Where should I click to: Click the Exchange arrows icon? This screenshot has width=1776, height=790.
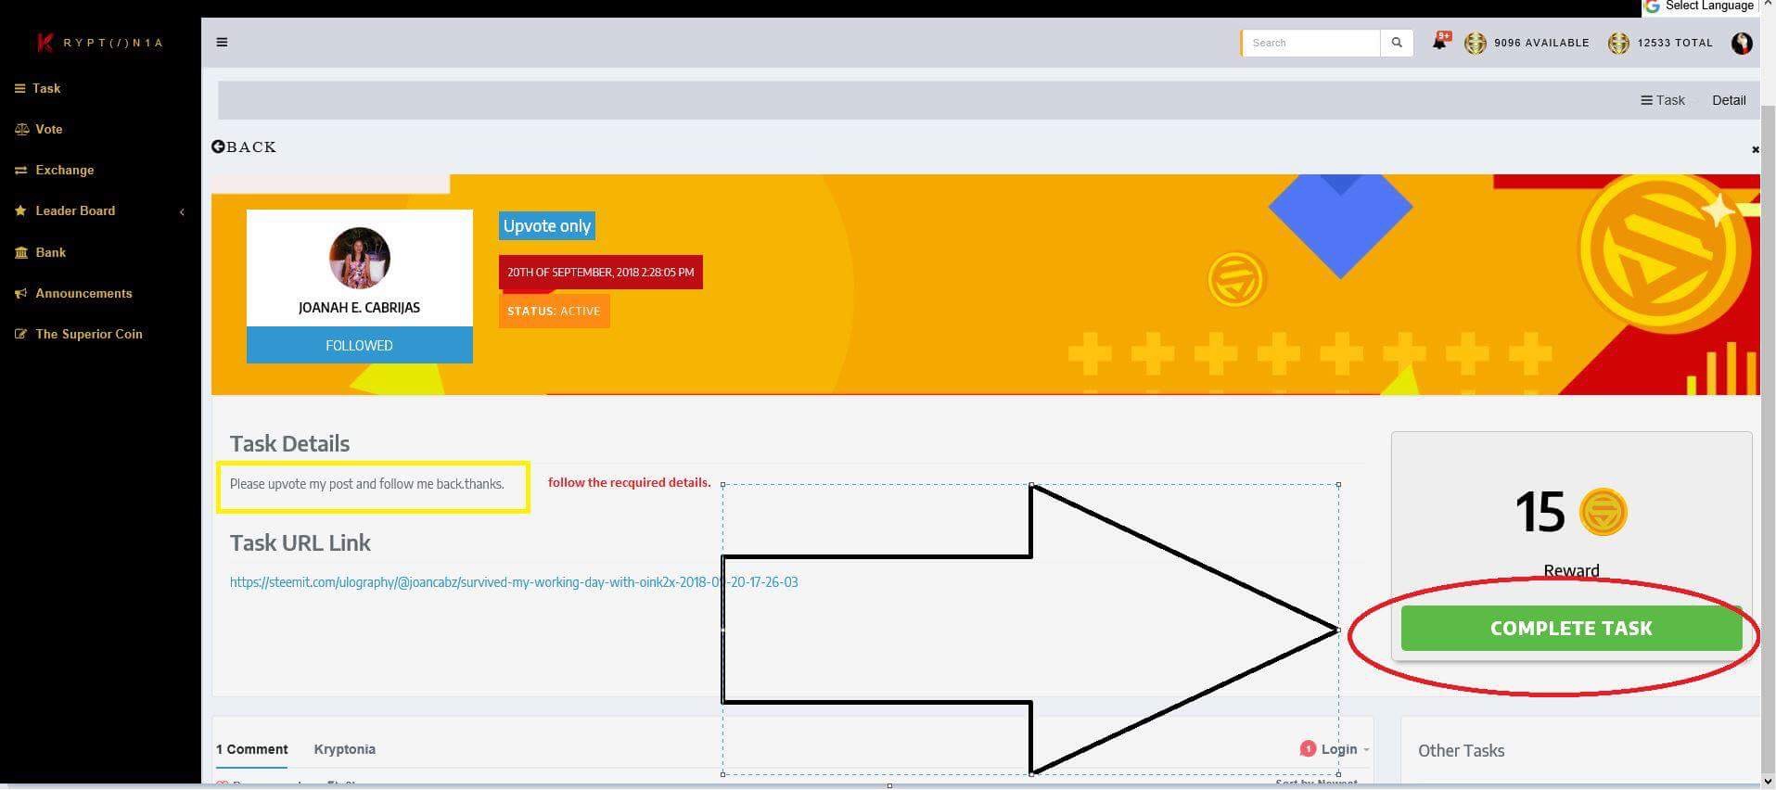(x=20, y=171)
